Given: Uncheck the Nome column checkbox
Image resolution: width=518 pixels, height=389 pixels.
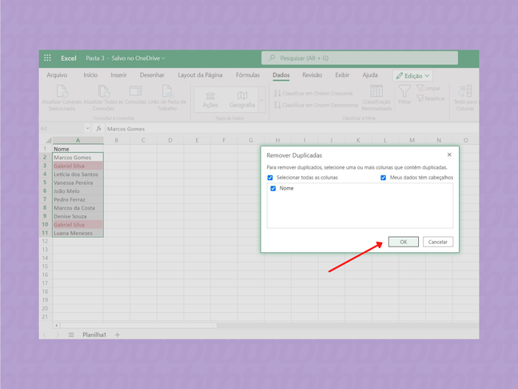Looking at the screenshot, I should [x=273, y=189].
